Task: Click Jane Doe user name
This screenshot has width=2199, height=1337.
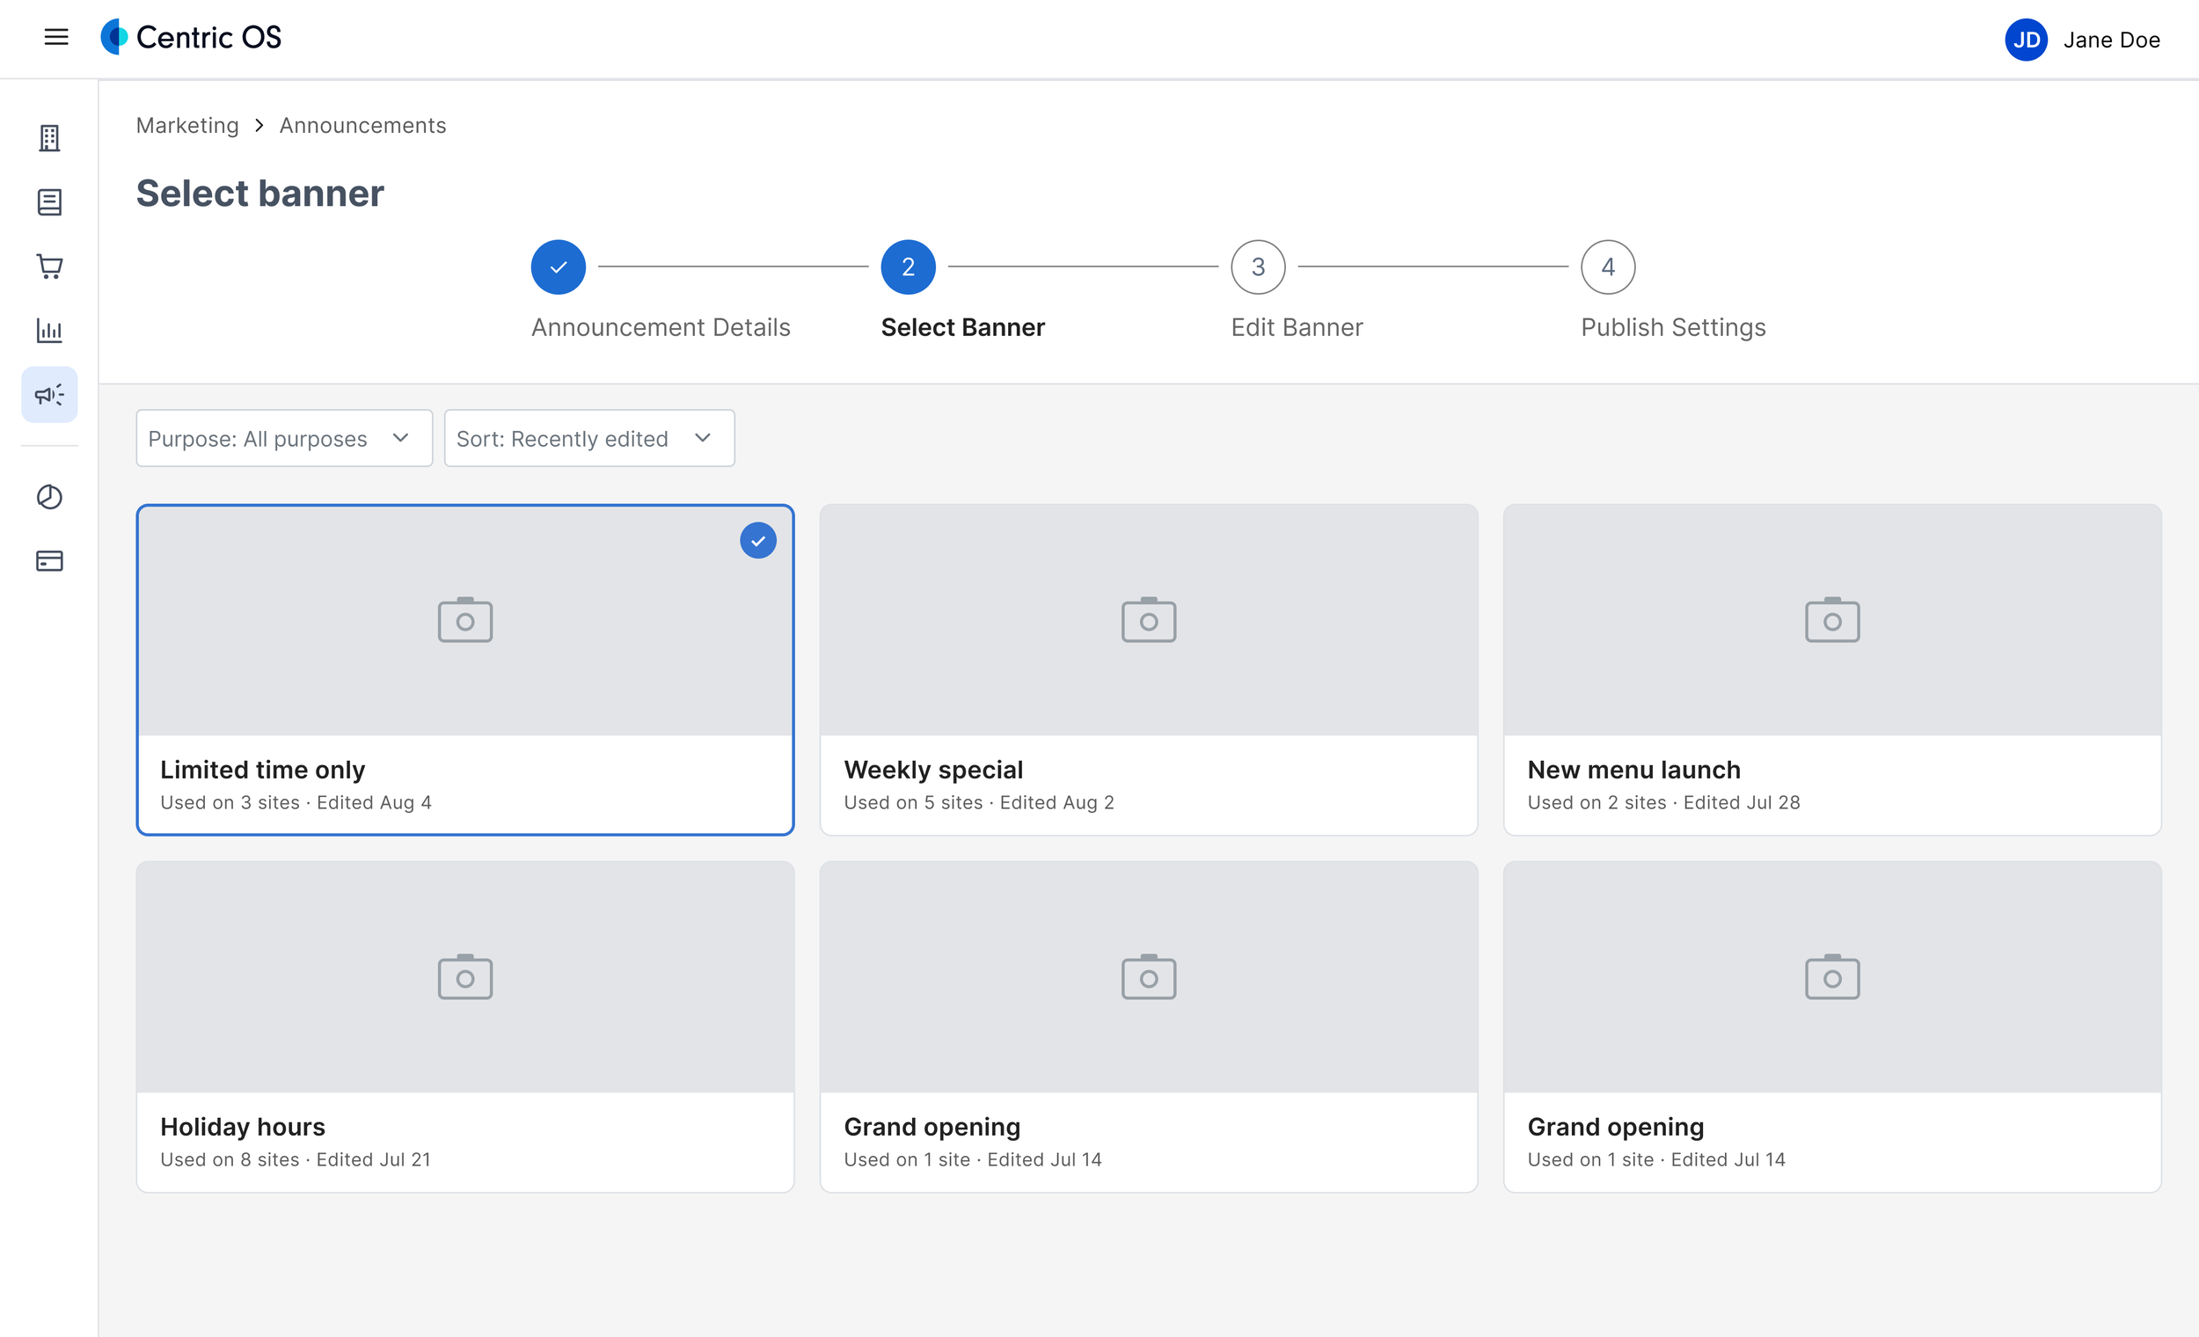Action: (x=2111, y=40)
